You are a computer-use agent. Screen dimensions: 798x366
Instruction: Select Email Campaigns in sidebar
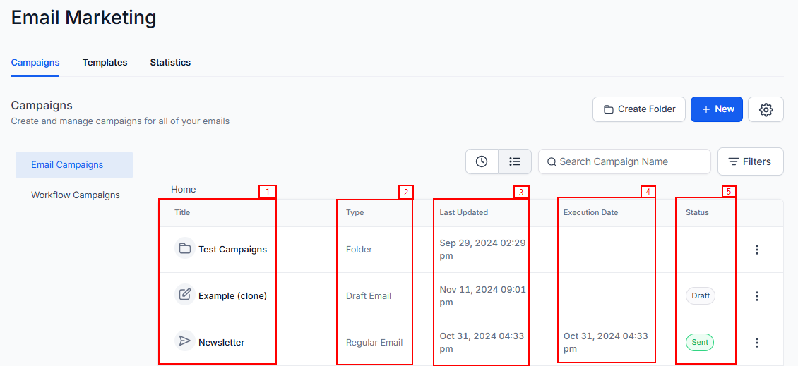pos(67,165)
